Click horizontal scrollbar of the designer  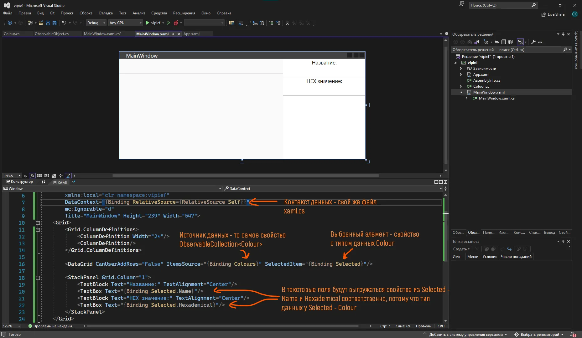(x=246, y=176)
